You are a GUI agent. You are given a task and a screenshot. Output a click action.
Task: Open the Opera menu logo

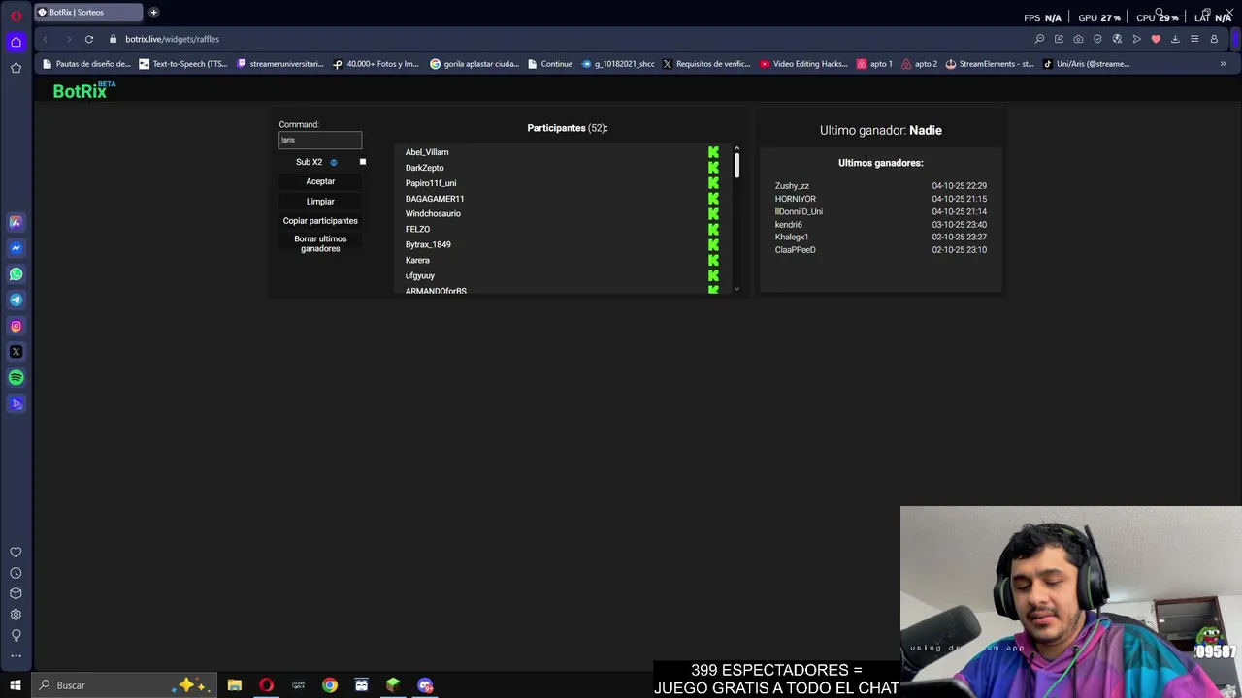point(16,16)
